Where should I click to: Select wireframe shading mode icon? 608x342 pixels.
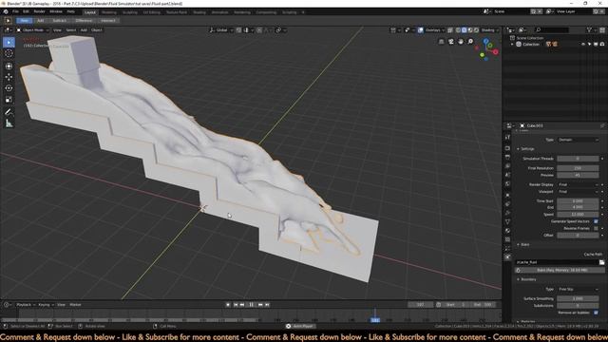(x=458, y=30)
